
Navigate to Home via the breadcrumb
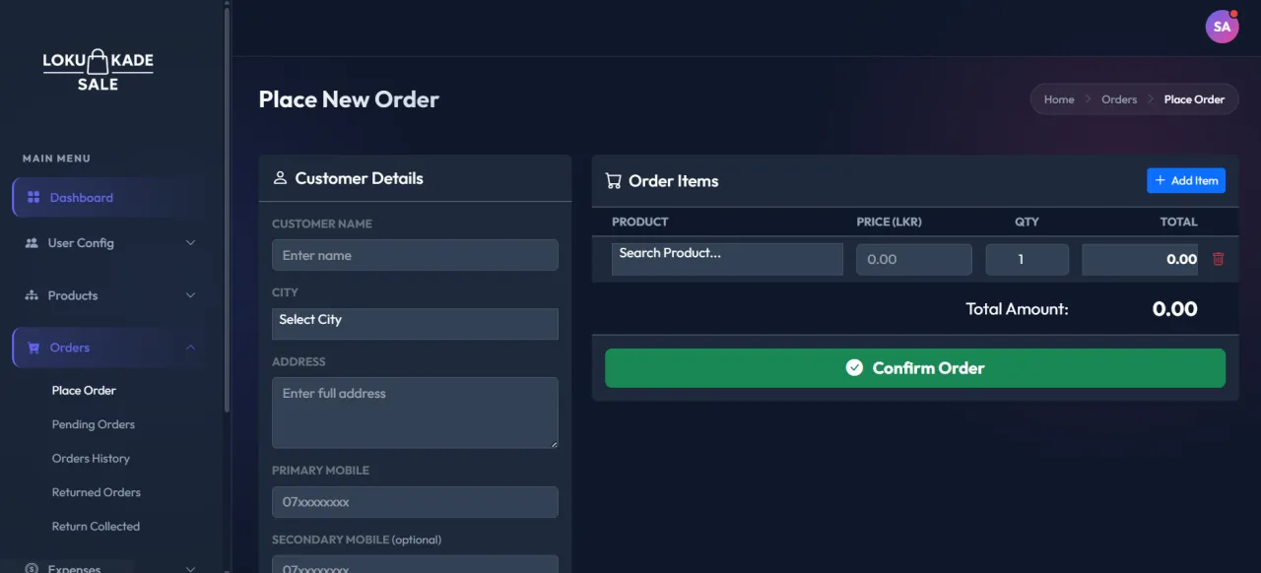1059,99
